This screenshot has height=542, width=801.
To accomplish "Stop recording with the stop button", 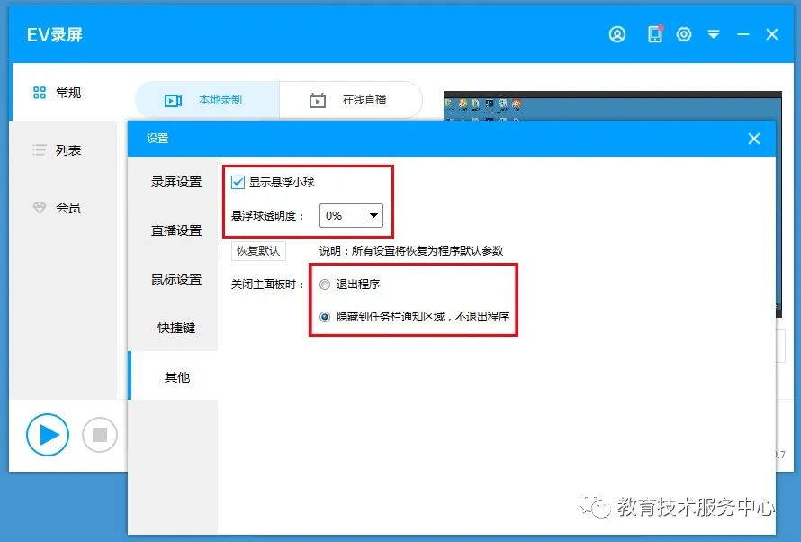I will coord(100,435).
